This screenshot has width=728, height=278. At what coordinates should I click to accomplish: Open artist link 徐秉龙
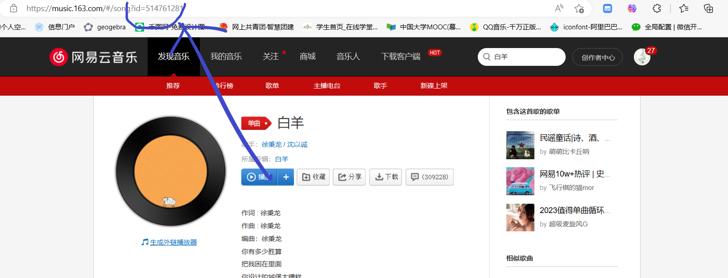271,145
